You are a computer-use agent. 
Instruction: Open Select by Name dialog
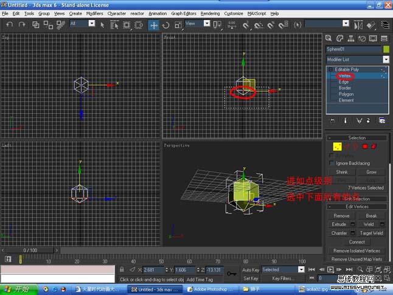[114, 25]
